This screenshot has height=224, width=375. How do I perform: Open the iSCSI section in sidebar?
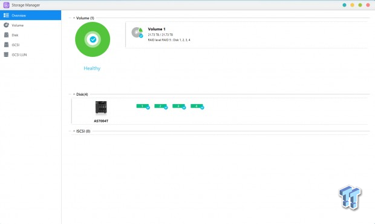click(30, 45)
